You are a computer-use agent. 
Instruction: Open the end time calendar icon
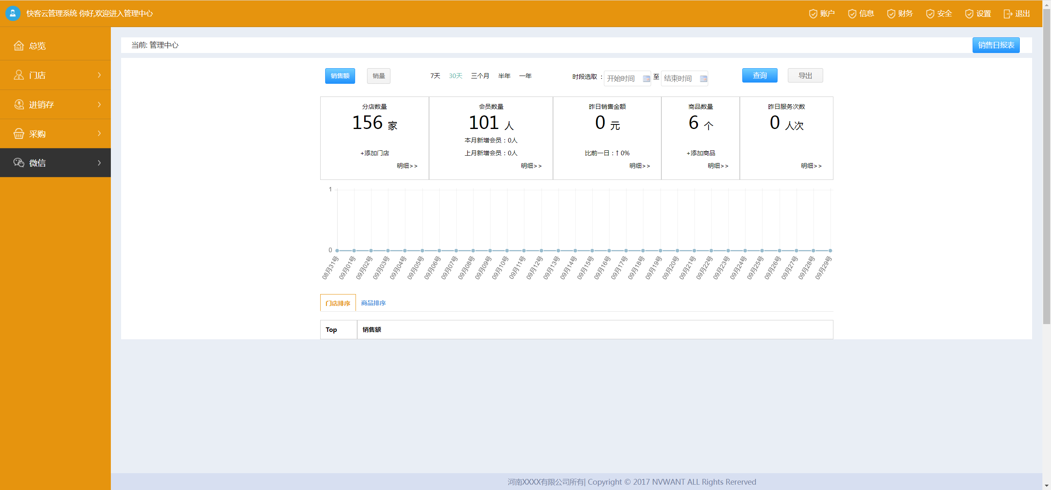703,79
